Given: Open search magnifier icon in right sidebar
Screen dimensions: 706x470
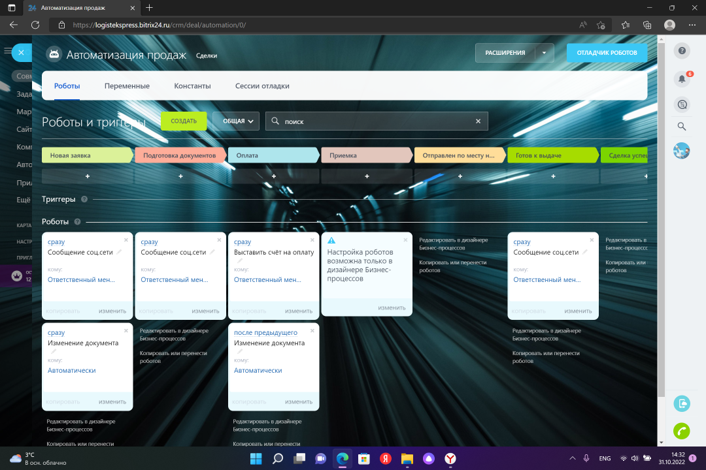Looking at the screenshot, I should click(682, 127).
